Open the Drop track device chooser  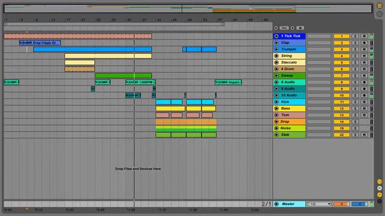pos(319,122)
